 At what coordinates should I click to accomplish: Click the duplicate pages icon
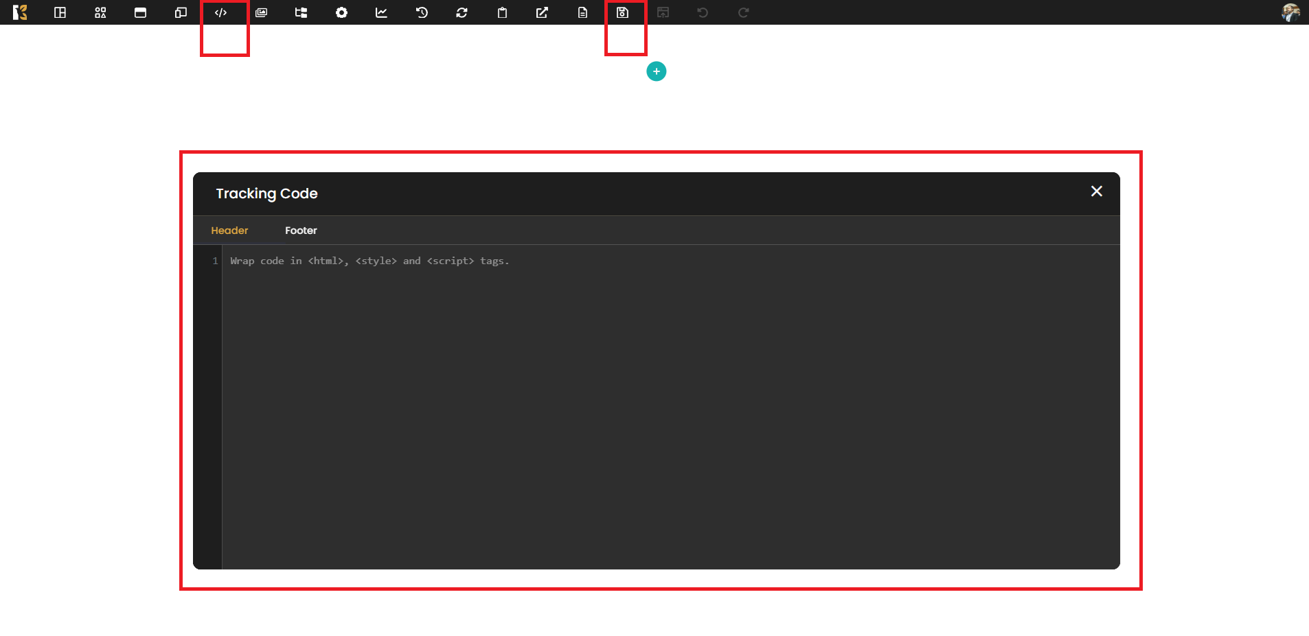click(x=181, y=12)
